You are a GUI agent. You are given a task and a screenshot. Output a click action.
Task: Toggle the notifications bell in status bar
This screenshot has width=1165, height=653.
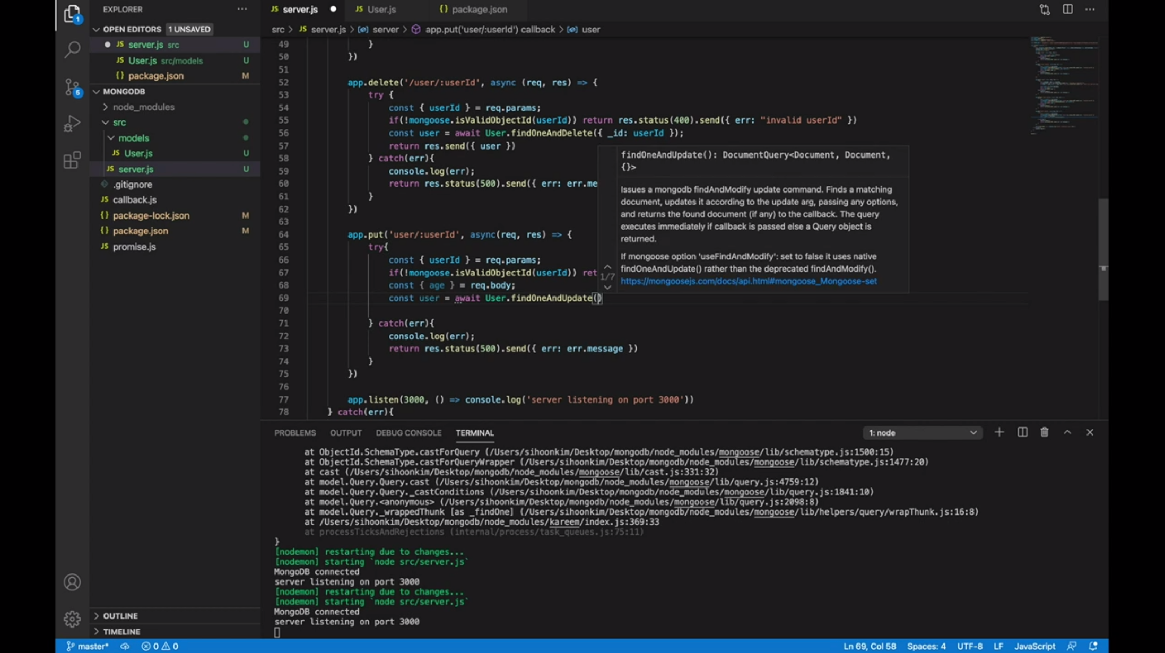[1093, 646]
